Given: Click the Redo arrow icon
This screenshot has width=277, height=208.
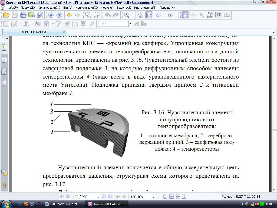Looking at the screenshot, I should [x=116, y=15].
